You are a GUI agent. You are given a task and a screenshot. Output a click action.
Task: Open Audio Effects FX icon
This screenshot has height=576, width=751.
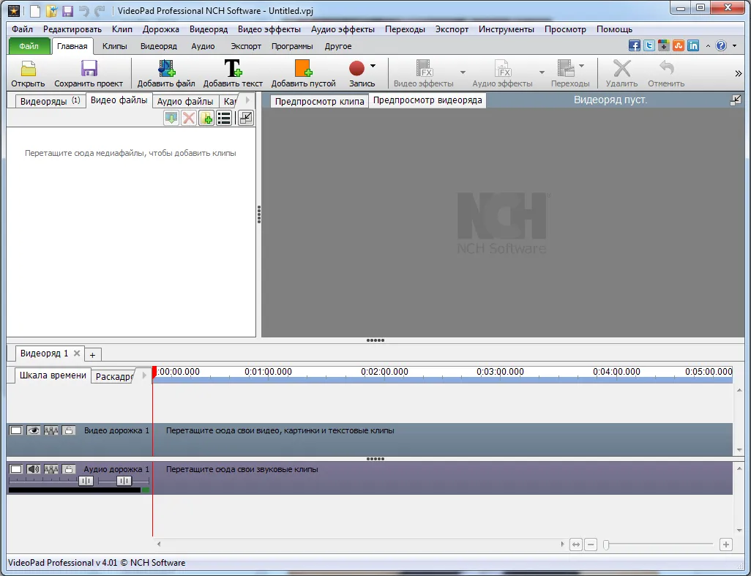coord(504,68)
